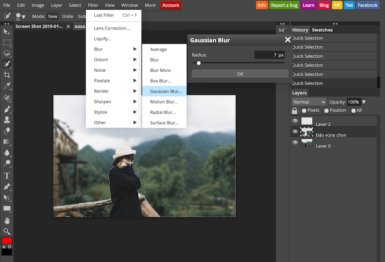This screenshot has height=262, width=385.
Task: Choose Gaussian Blur from submenu
Action: pos(164,91)
